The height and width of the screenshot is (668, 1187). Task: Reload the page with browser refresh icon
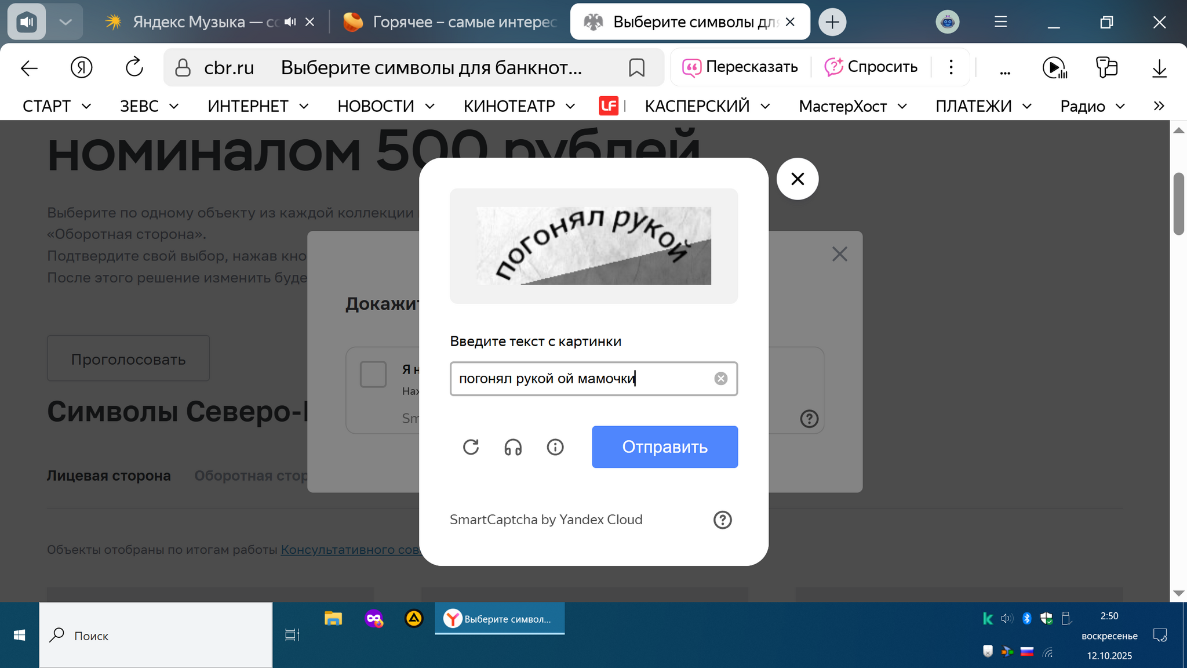134,68
